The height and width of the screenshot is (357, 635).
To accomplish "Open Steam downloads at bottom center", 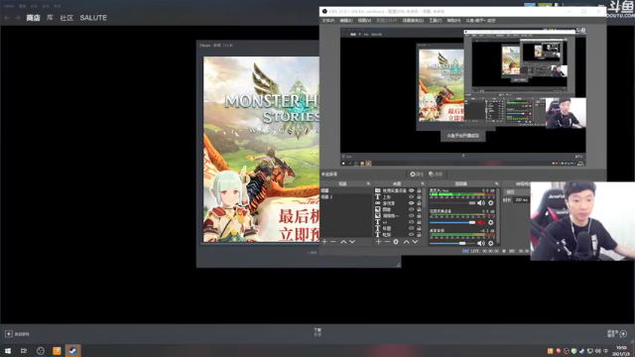I will 317,332.
